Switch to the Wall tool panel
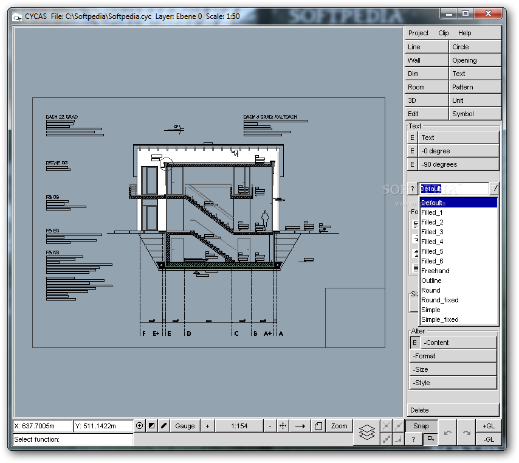Image resolution: width=519 pixels, height=463 pixels. 427,60
